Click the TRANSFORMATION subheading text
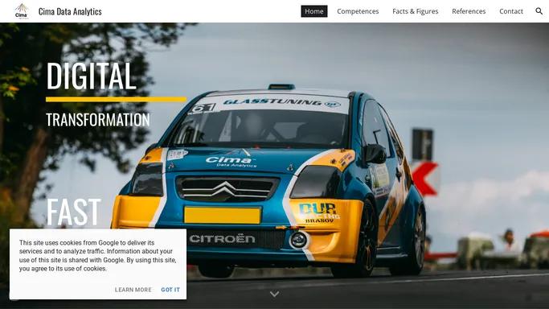Screen dimensions: 549x309 [98, 120]
